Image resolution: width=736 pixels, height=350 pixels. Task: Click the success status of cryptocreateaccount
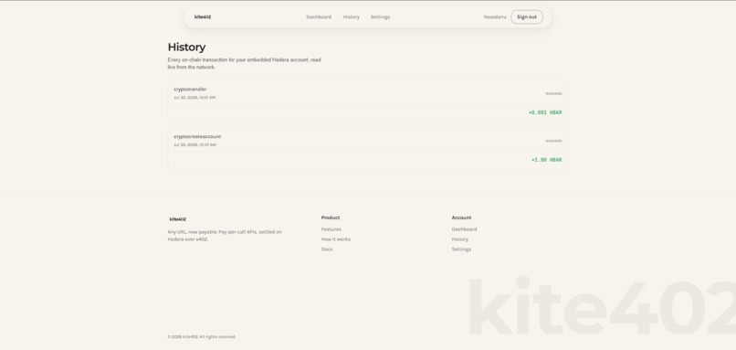(x=553, y=141)
